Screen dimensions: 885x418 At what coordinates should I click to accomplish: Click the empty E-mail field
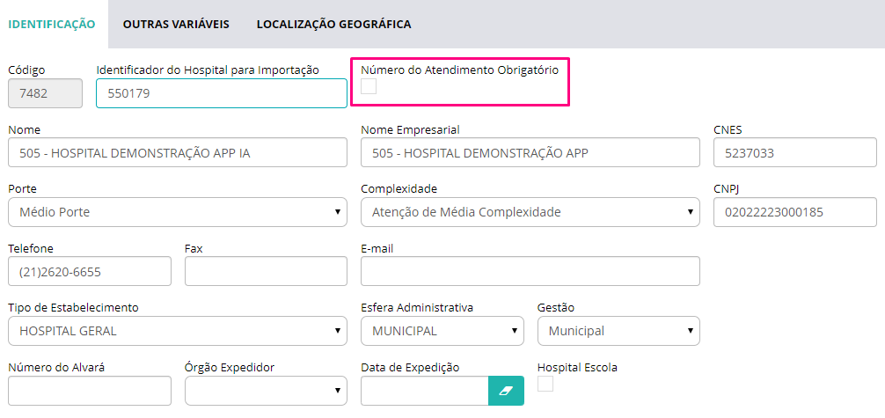[x=530, y=271]
